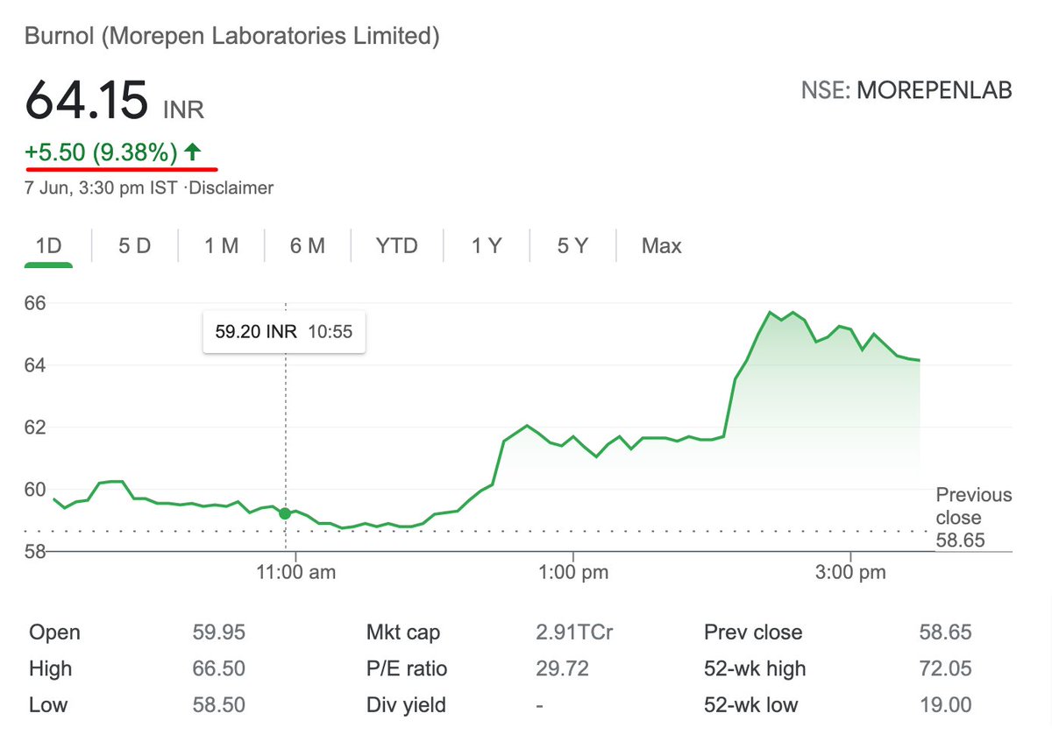The image size is (1052, 756).
Task: Click the NSE: MOREPENLAB ticker label
Action: coord(906,90)
